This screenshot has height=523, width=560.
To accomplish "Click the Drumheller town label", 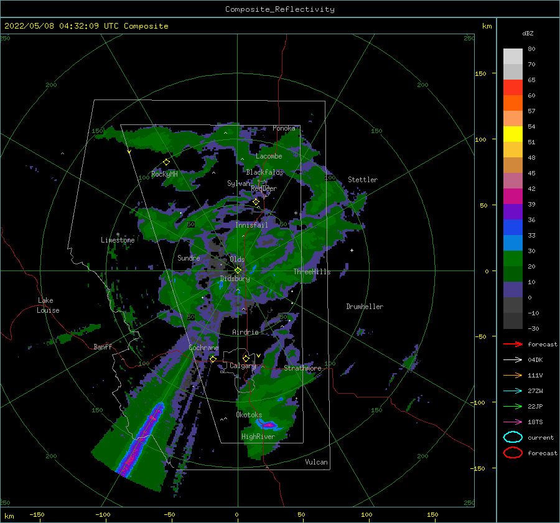I will tap(365, 307).
